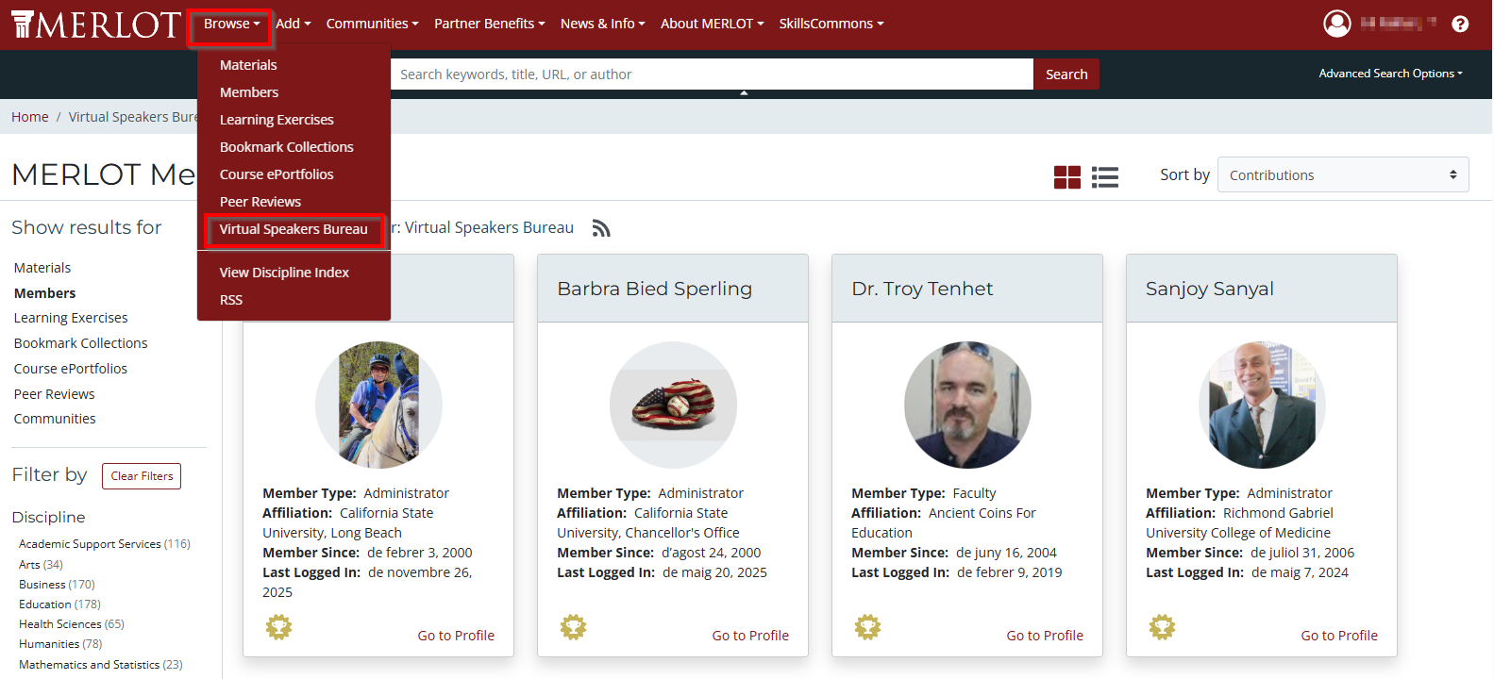The height and width of the screenshot is (679, 1494).
Task: Open the Sort by Contributions dropdown
Action: (1342, 174)
